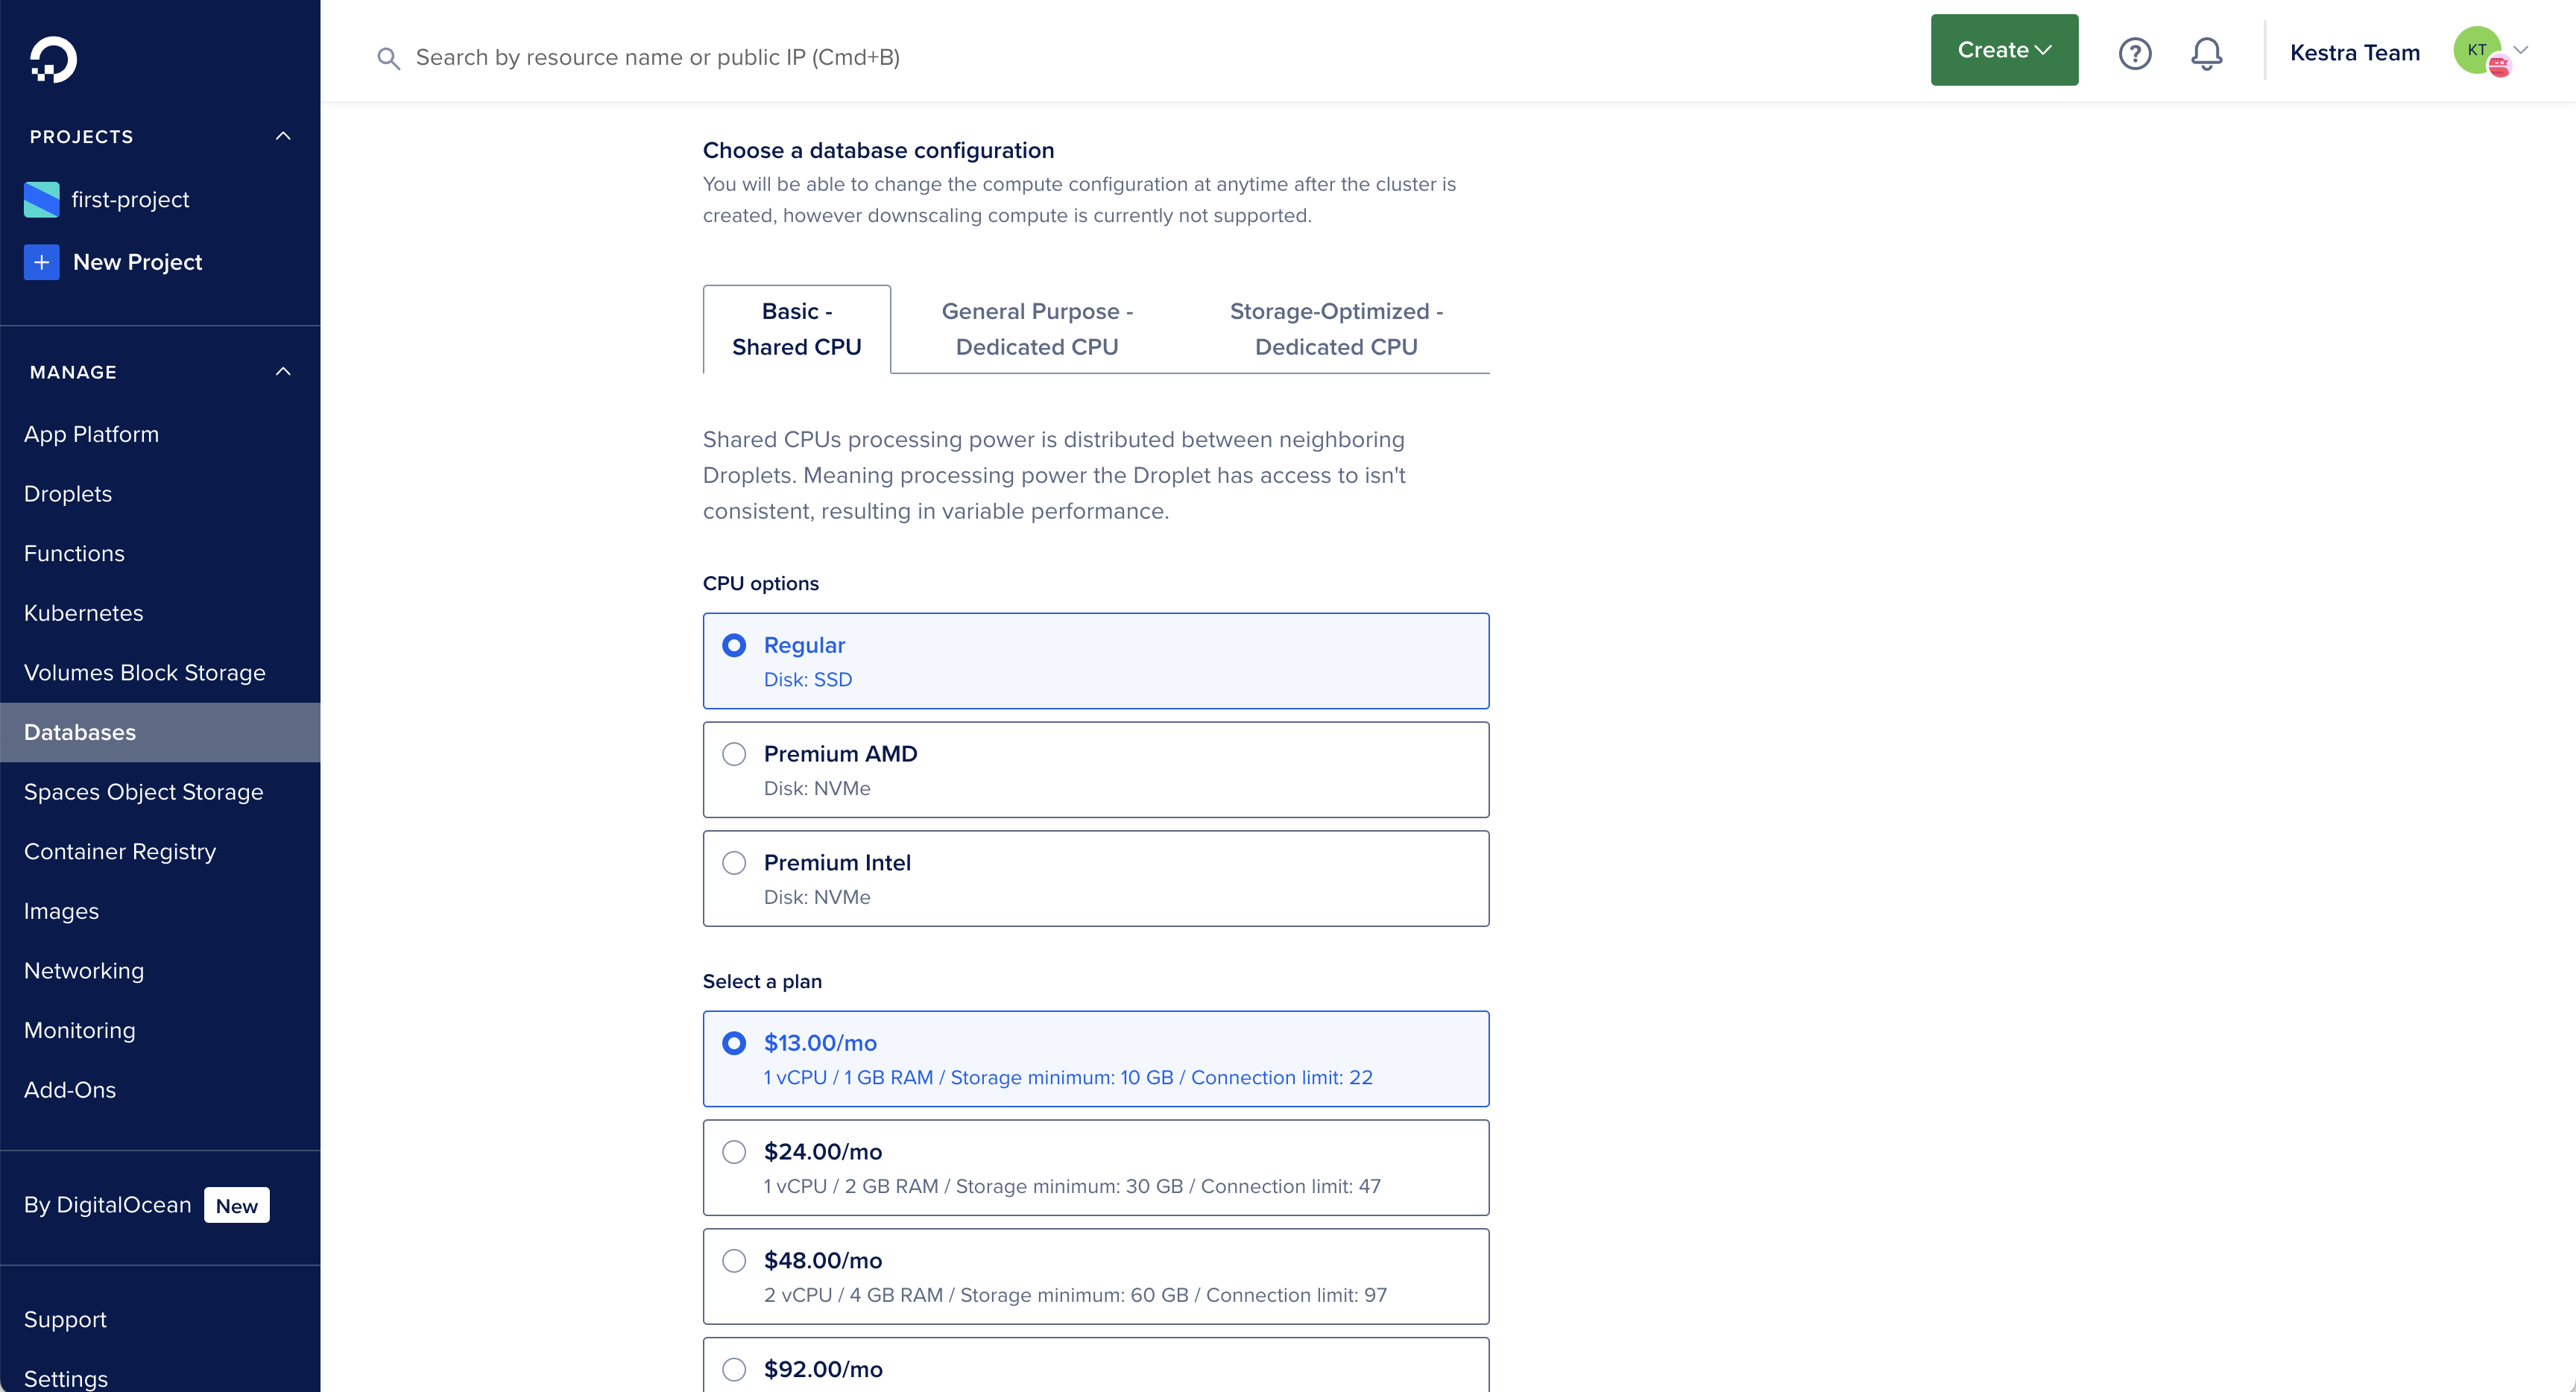
Task: Go to Spaces Object Storage
Action: 143,792
